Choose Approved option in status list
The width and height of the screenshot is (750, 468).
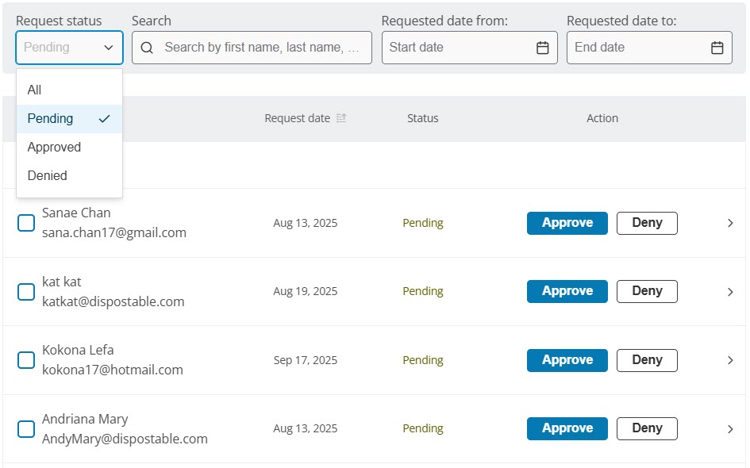pyautogui.click(x=69, y=148)
